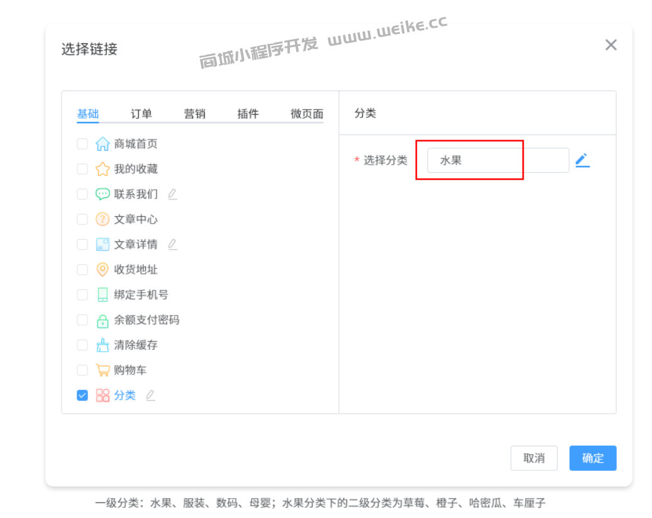Switch to the 基础 tab

point(88,114)
